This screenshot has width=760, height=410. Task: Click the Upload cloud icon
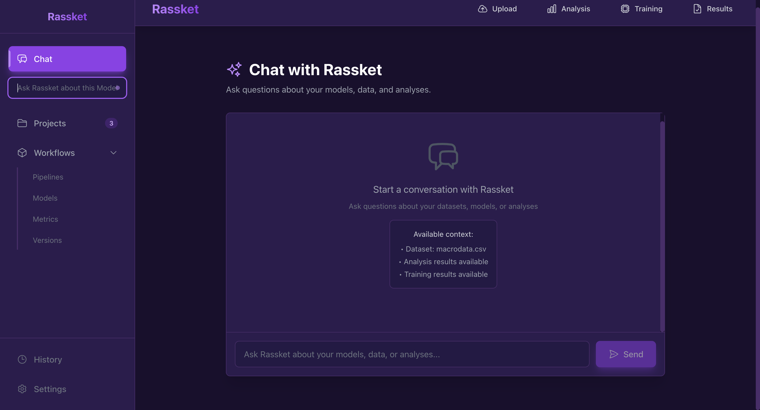coord(482,9)
